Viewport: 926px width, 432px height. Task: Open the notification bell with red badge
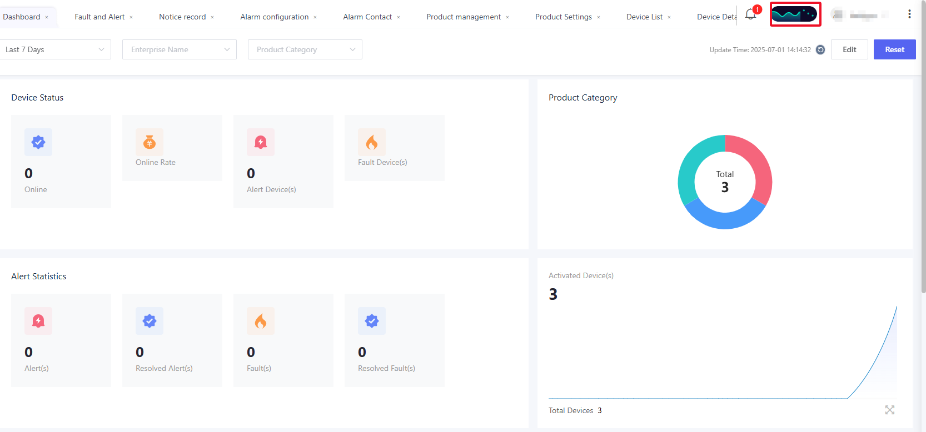click(x=751, y=14)
